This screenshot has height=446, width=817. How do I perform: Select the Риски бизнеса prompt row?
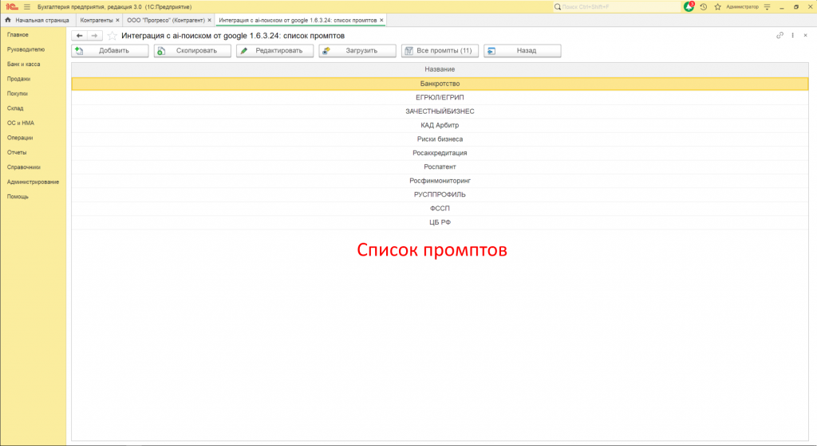click(x=440, y=139)
